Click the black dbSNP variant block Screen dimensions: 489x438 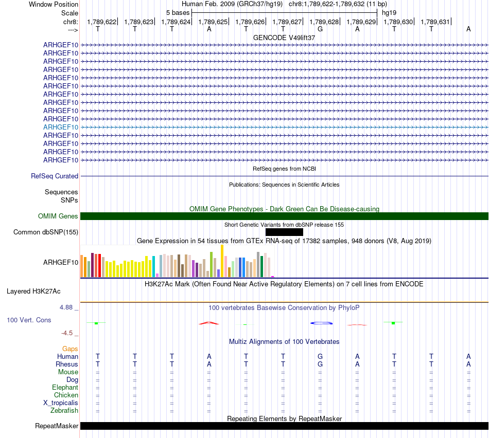(x=284, y=232)
